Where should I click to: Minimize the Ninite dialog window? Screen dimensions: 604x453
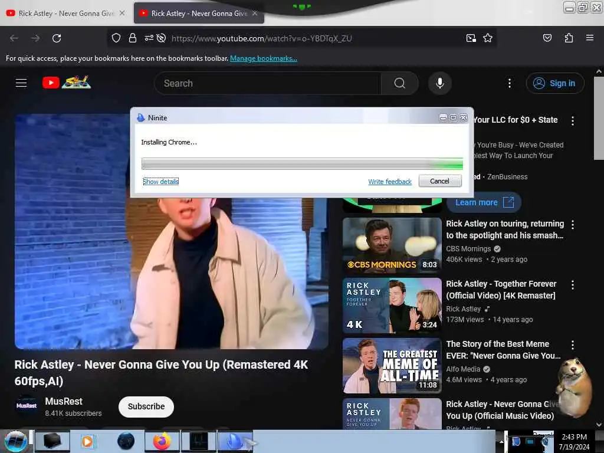pyautogui.click(x=443, y=117)
